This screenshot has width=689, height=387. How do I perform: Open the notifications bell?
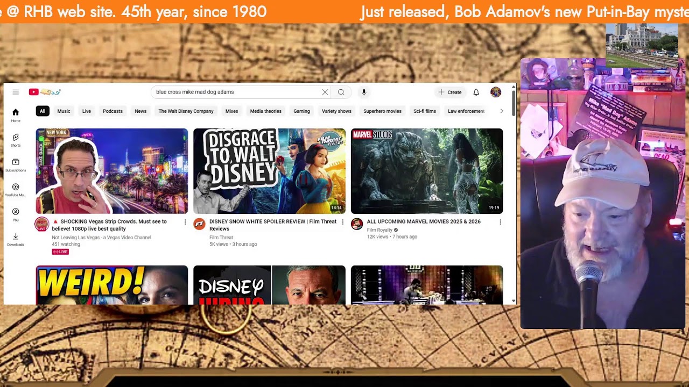pos(476,92)
